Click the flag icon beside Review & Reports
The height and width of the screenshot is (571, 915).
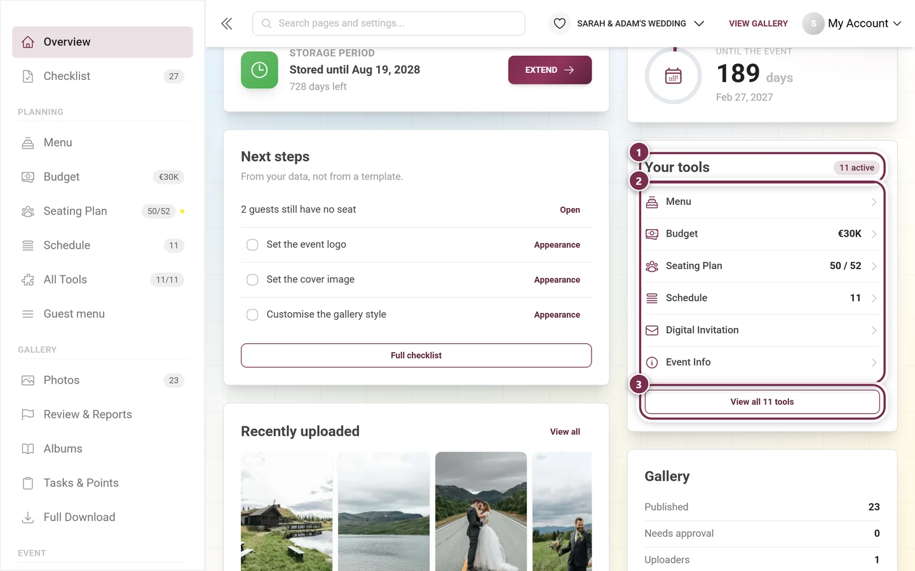pos(28,415)
